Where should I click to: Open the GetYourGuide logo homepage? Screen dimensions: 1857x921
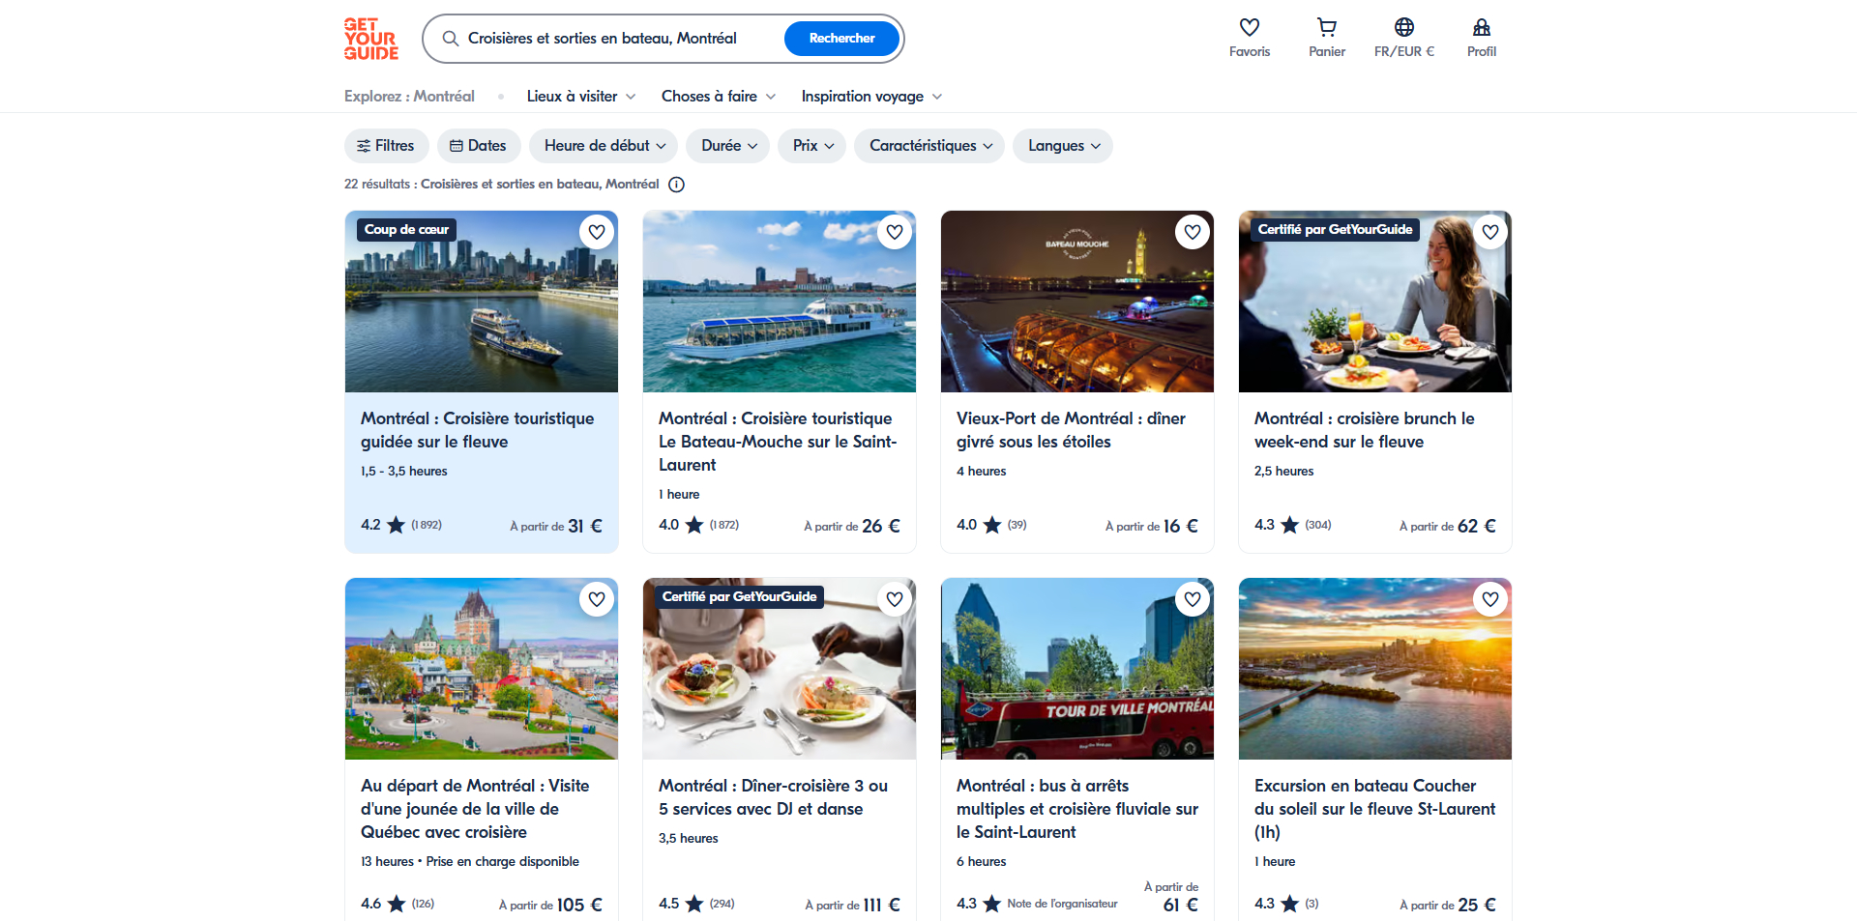tap(371, 39)
